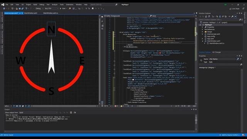Click the Start debugging button
247x139 pixels.
(63, 8)
